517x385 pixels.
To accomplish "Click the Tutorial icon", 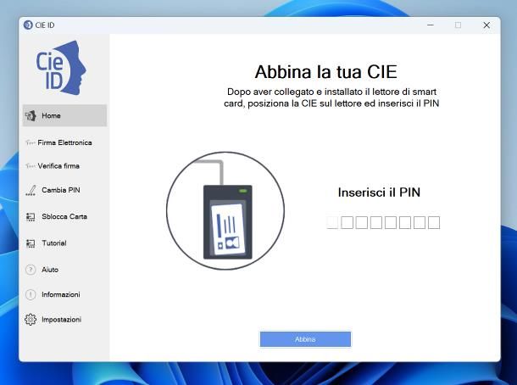I will [x=31, y=243].
